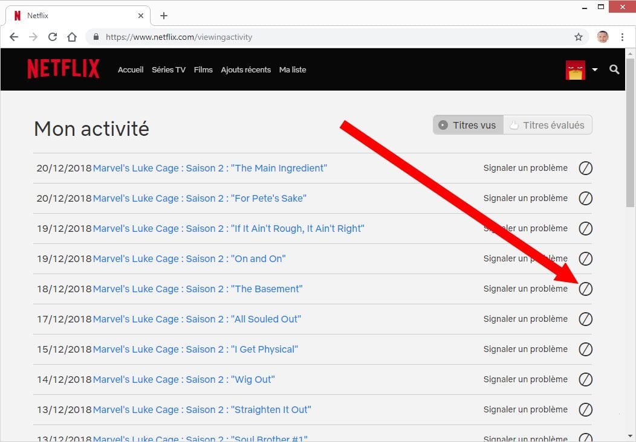636x442 pixels.
Task: Open "For Pete's Sake" episode link
Action: tap(200, 198)
